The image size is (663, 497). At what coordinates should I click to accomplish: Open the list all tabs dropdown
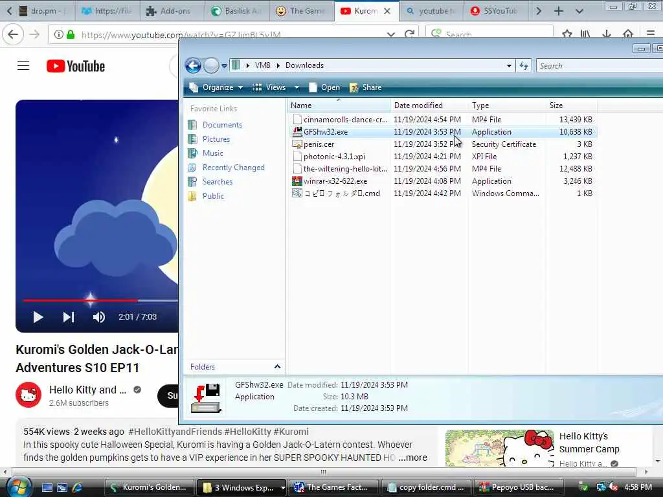(579, 11)
